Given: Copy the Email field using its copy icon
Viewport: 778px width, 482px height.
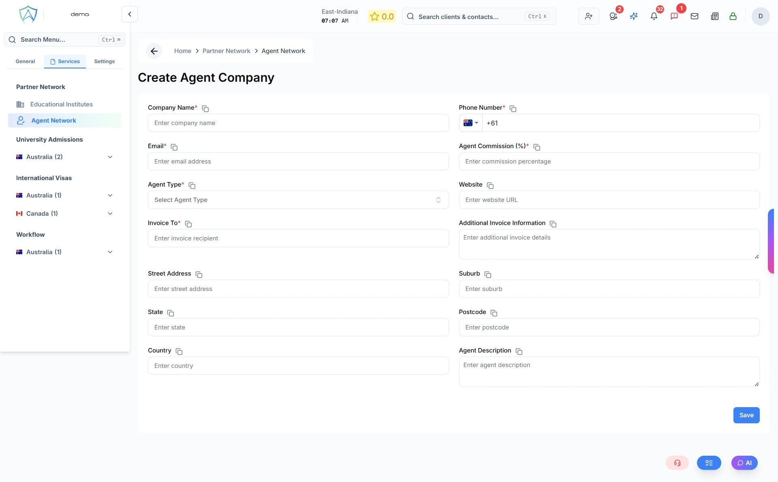Looking at the screenshot, I should click(174, 147).
